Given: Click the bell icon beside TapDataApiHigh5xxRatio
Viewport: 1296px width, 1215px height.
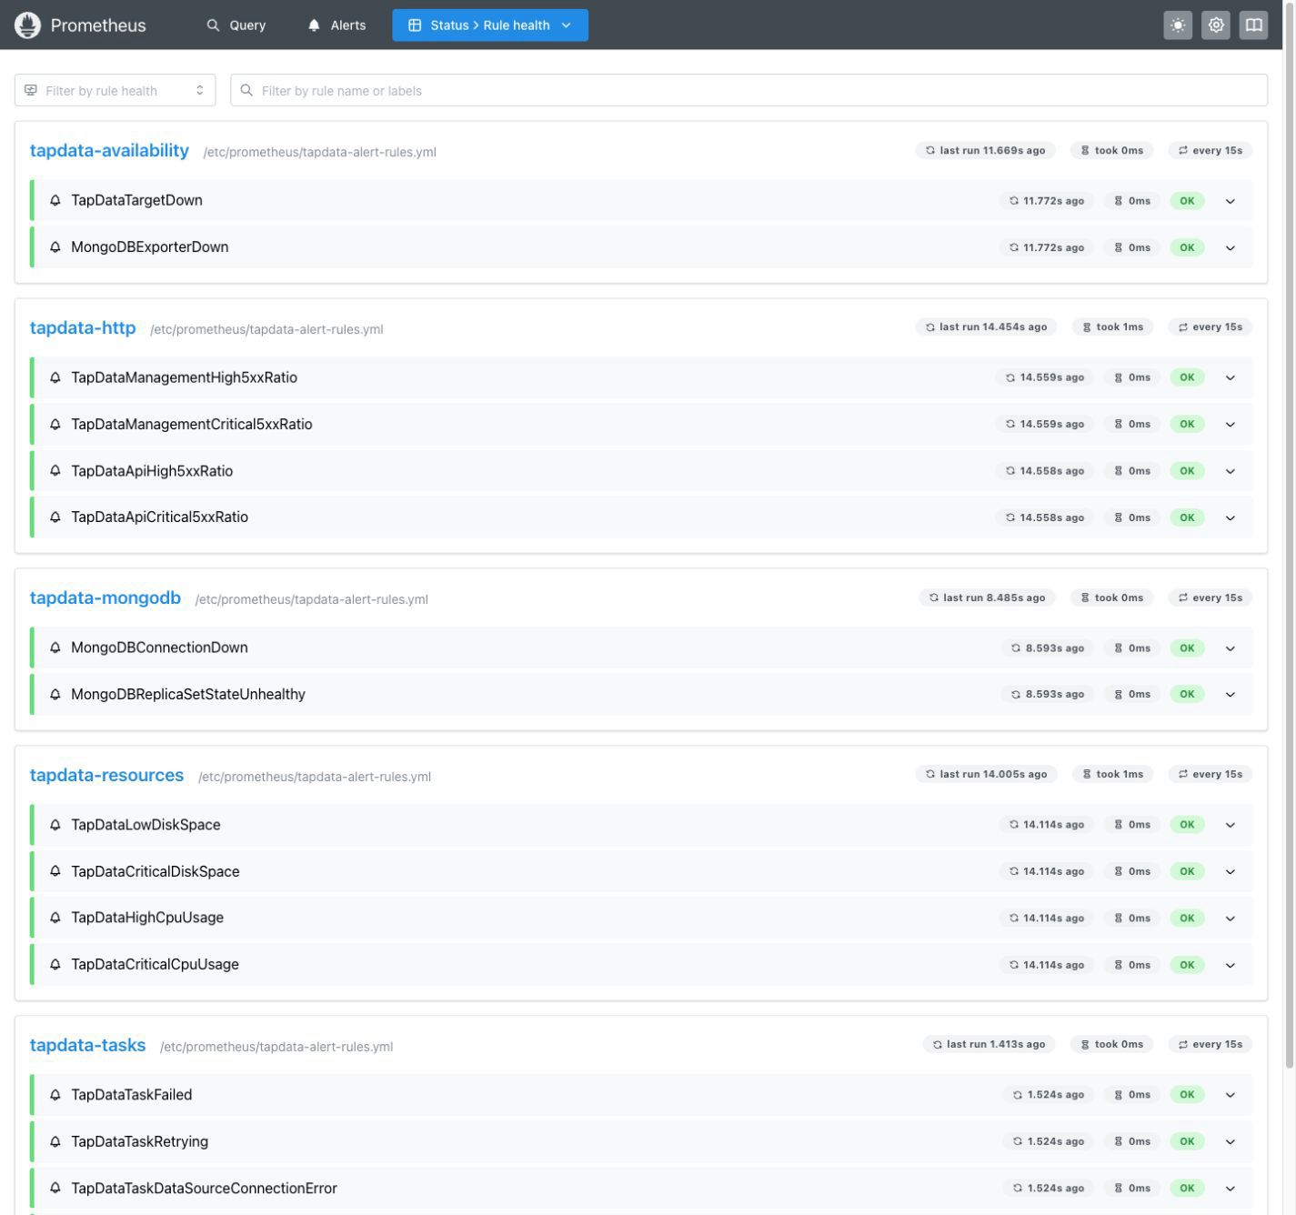Looking at the screenshot, I should (55, 471).
